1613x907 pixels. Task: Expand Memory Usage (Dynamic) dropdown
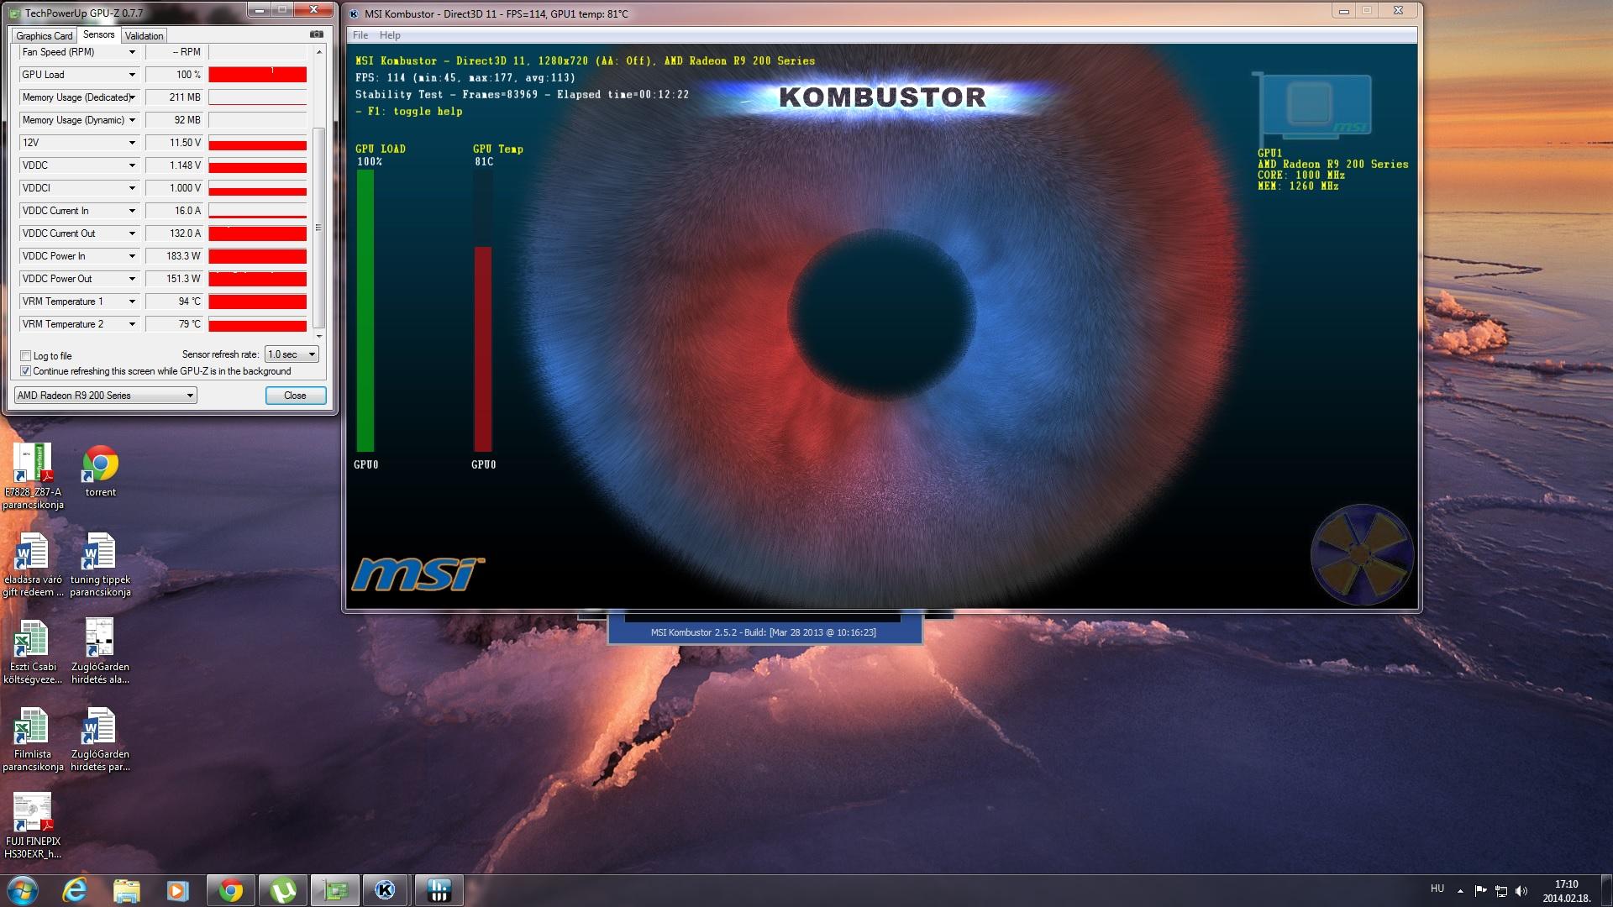[x=132, y=120]
